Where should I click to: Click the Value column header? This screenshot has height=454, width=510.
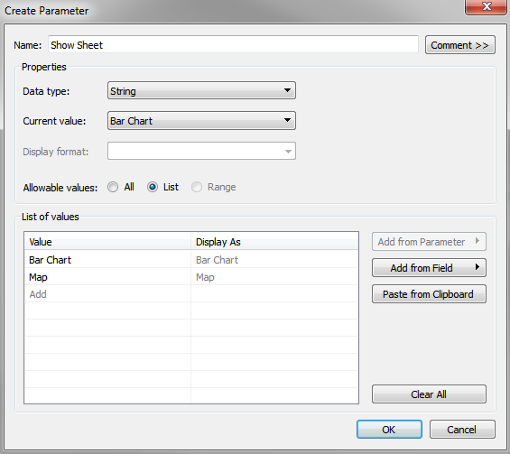107,242
